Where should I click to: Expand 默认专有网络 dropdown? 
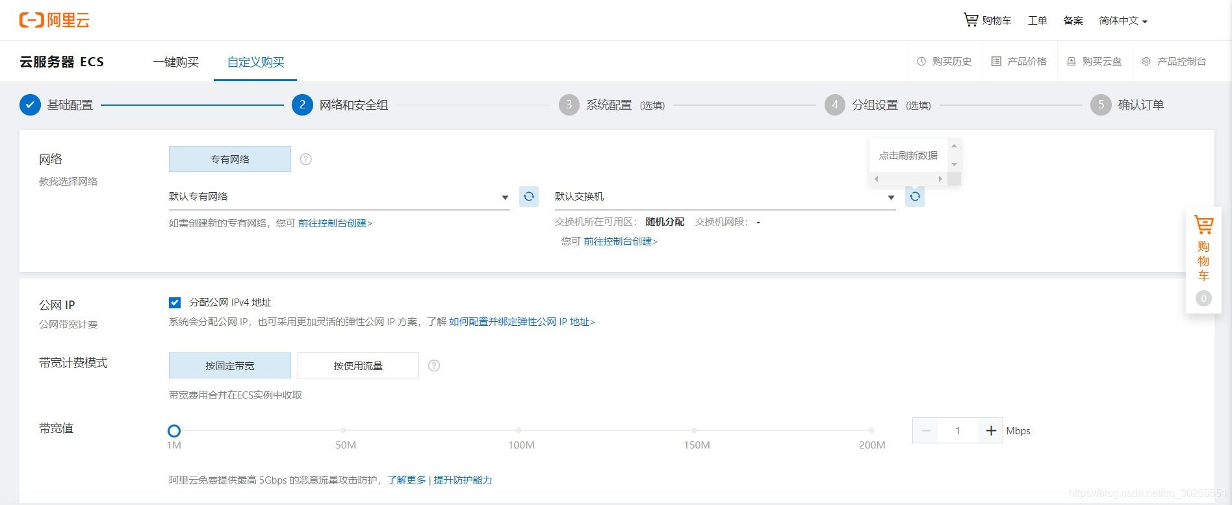339,197
